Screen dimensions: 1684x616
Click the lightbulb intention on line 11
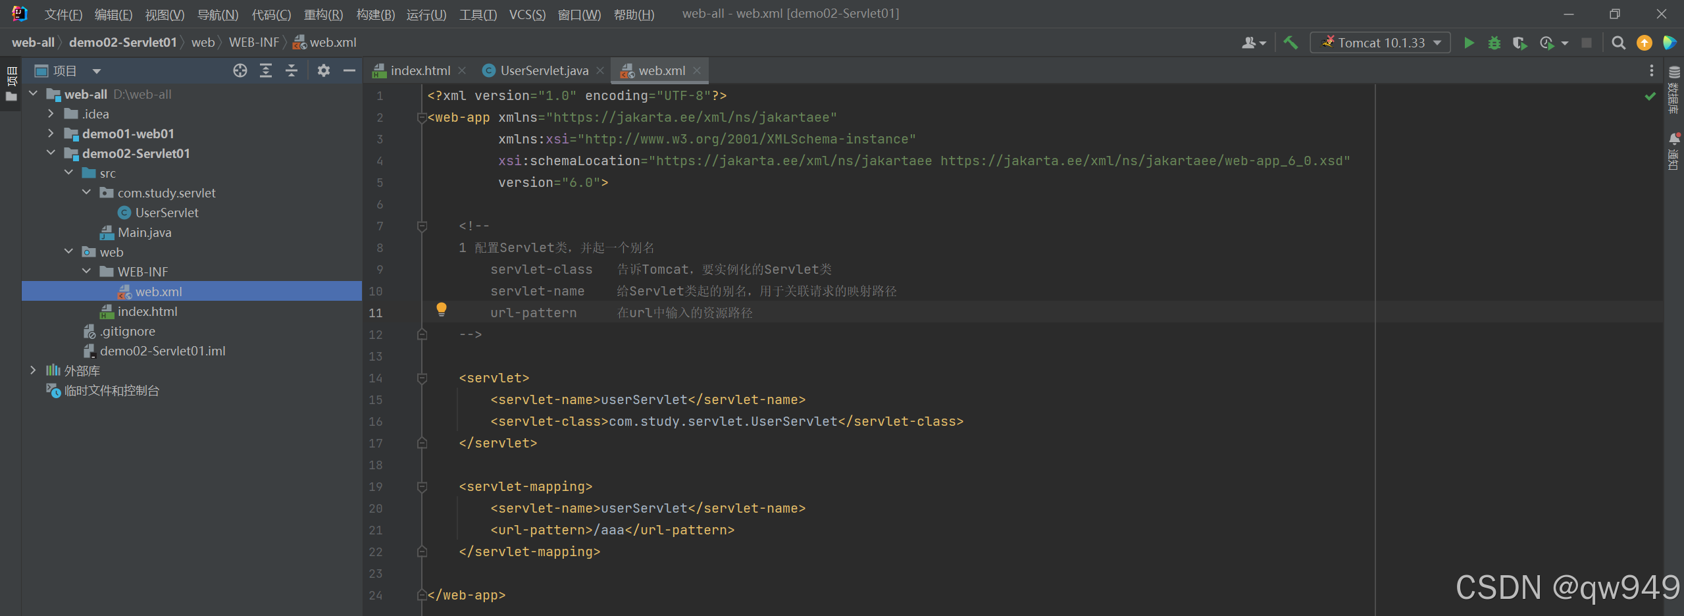(441, 309)
